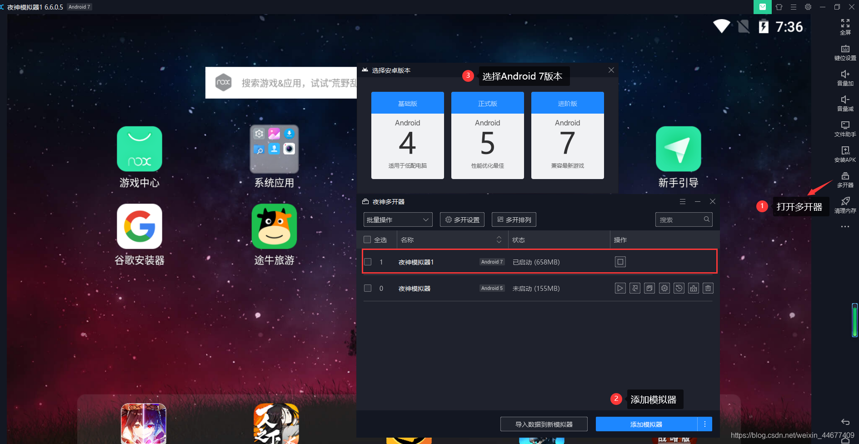Open the 游戏中心 Nox game center app
The width and height of the screenshot is (859, 444).
(x=140, y=149)
